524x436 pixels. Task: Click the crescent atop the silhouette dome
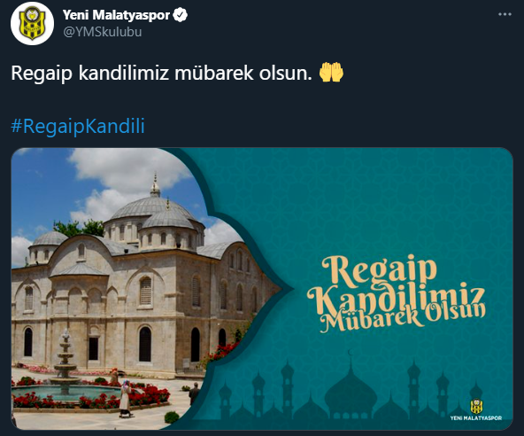click(x=351, y=353)
